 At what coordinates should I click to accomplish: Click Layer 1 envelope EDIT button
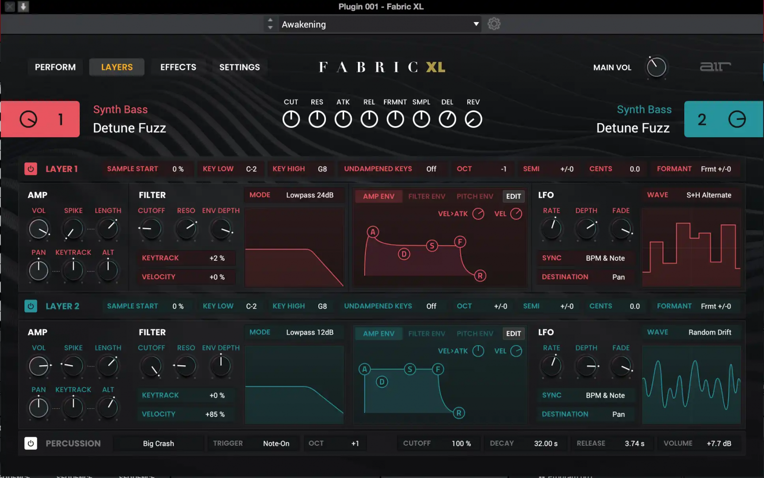[x=513, y=196]
